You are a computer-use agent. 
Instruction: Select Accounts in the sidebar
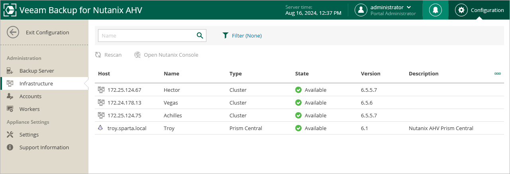click(x=30, y=96)
